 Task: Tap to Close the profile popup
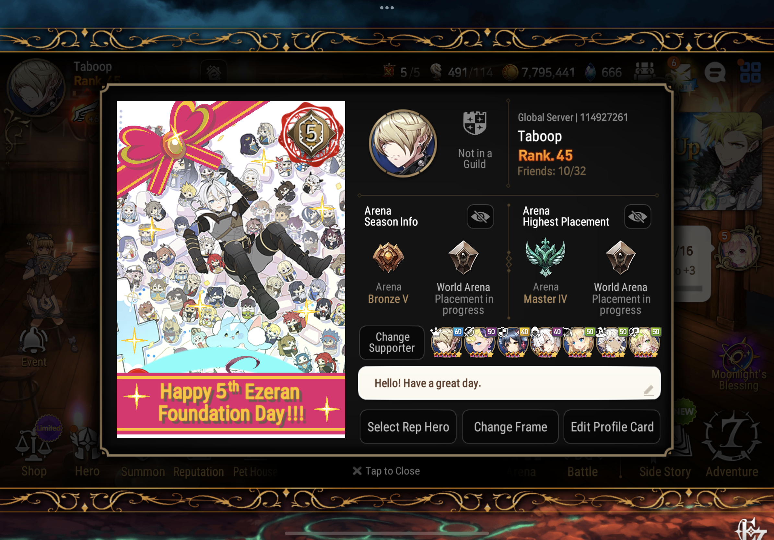point(386,471)
